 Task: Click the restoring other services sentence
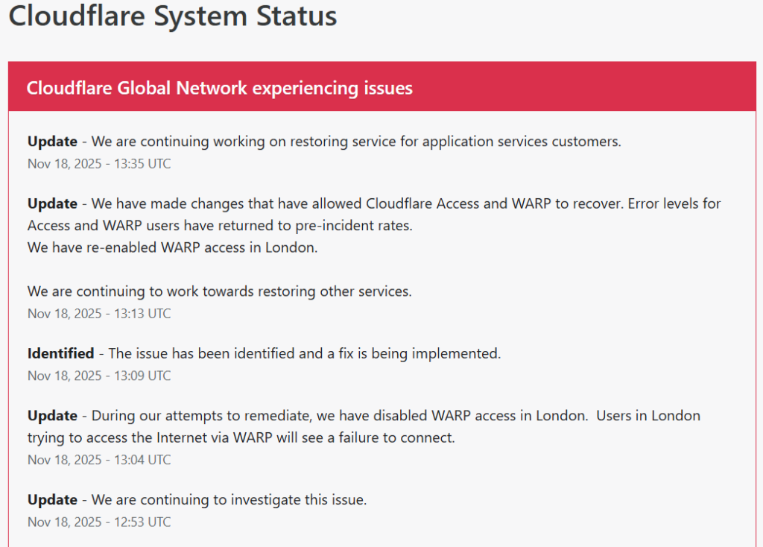(219, 291)
